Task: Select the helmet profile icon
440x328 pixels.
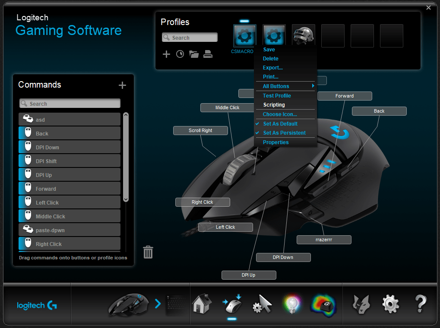Action: pyautogui.click(x=304, y=35)
